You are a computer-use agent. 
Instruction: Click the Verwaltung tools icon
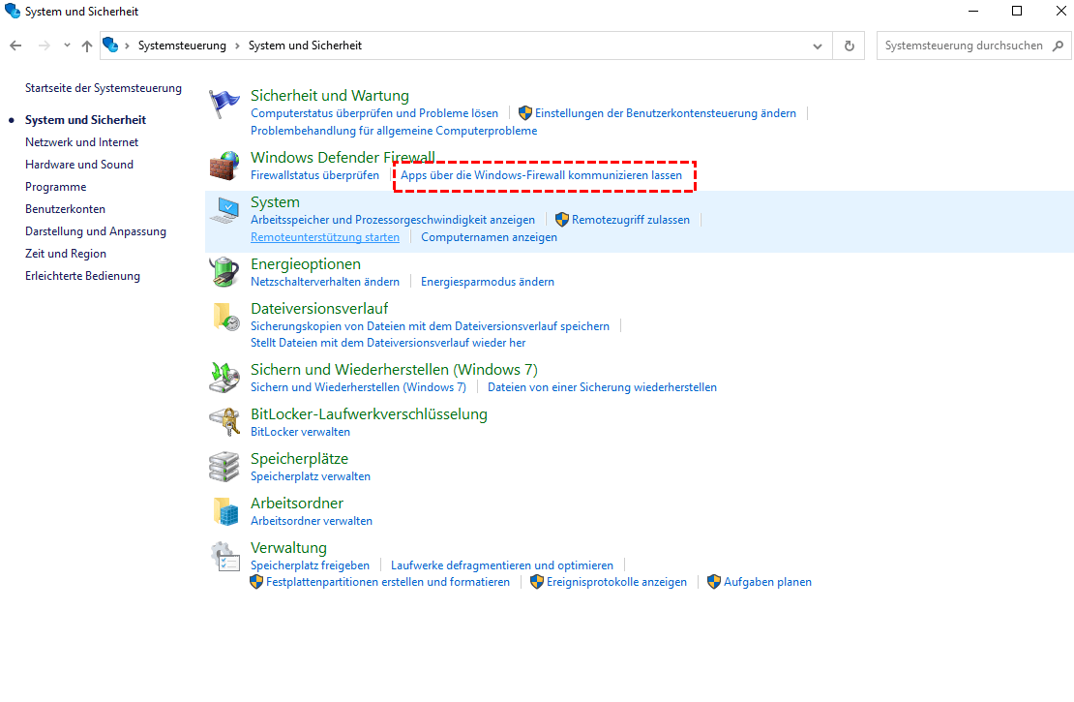tap(224, 556)
